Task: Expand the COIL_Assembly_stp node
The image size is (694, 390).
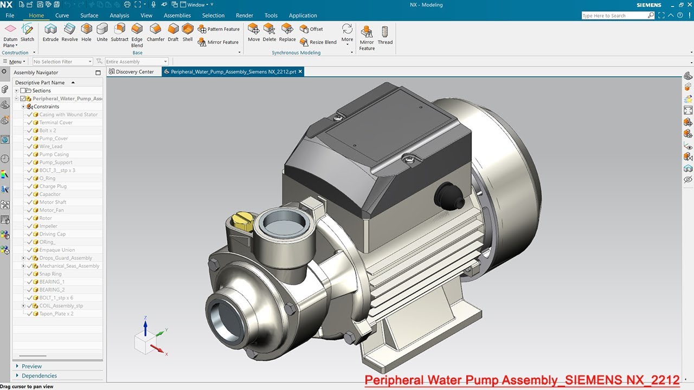Action: [23, 306]
